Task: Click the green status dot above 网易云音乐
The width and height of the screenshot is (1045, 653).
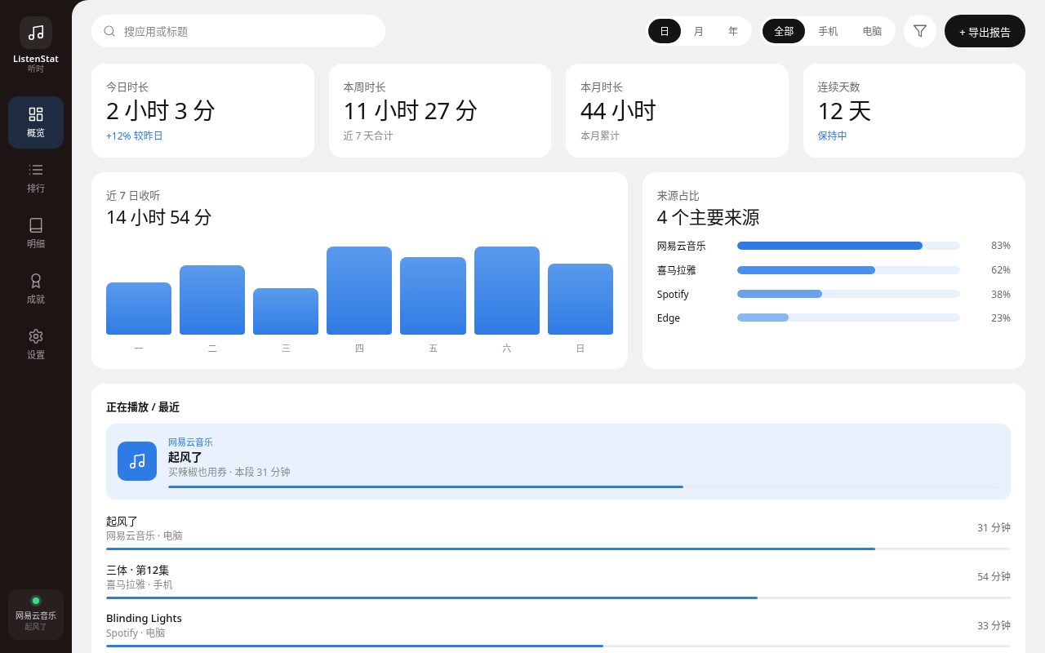Action: 36,601
